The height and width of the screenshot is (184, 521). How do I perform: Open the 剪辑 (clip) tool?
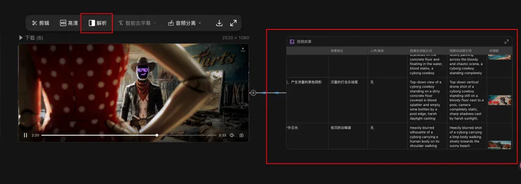click(x=41, y=23)
